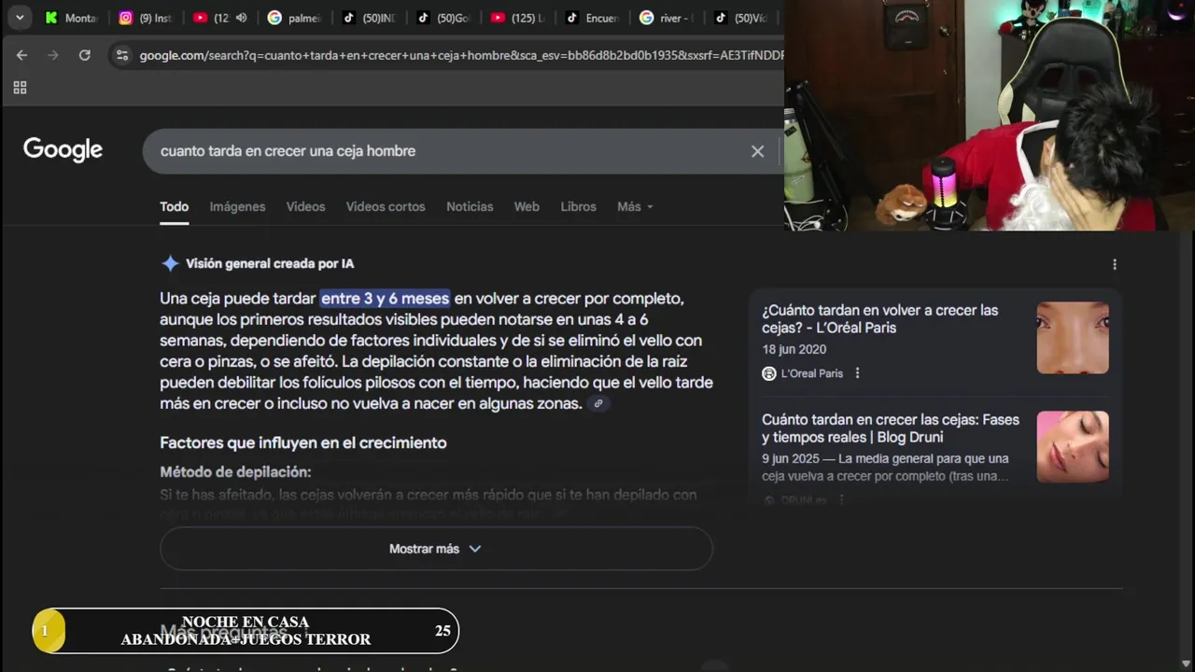Viewport: 1195px width, 672px height.
Task: Click 'Factores que influyen en el crecimiento' heading
Action: [x=303, y=442]
